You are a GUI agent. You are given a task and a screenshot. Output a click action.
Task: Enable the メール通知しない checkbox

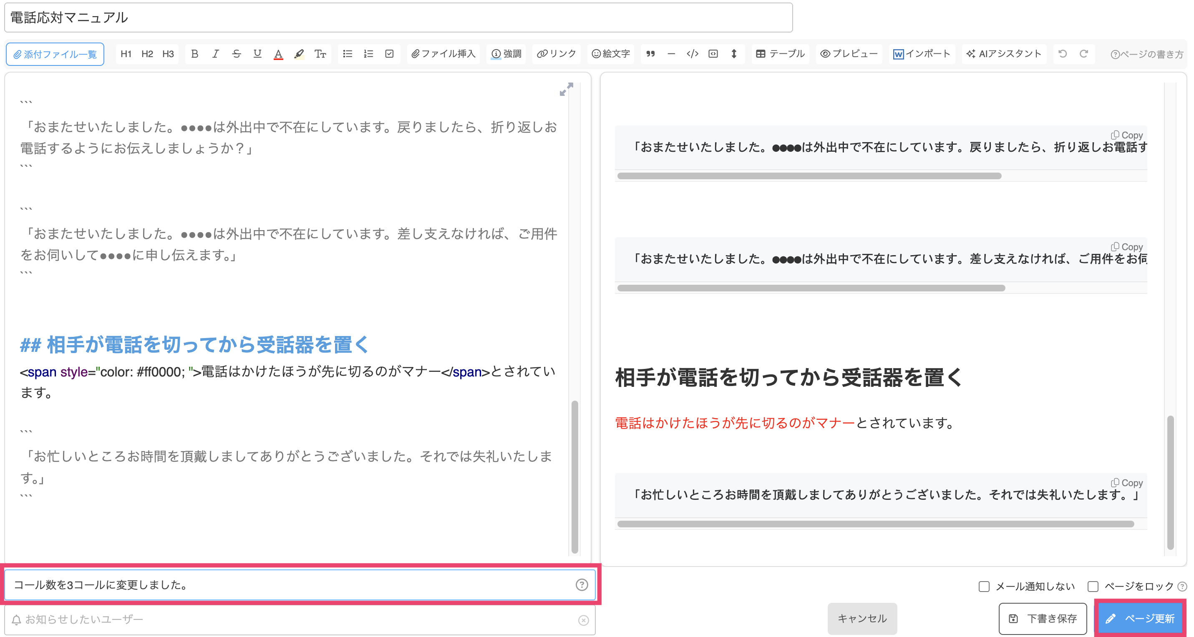click(x=984, y=586)
